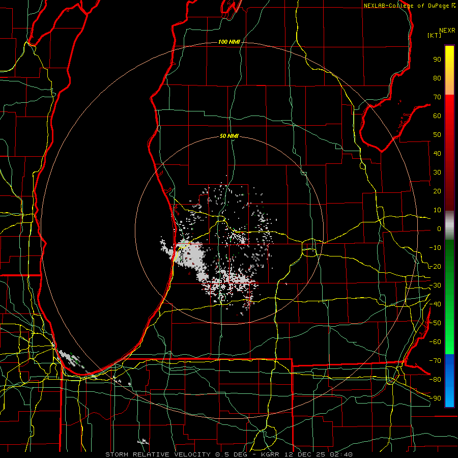Click the '80' value on the velocity scale
The width and height of the screenshot is (458, 458).
point(437,78)
